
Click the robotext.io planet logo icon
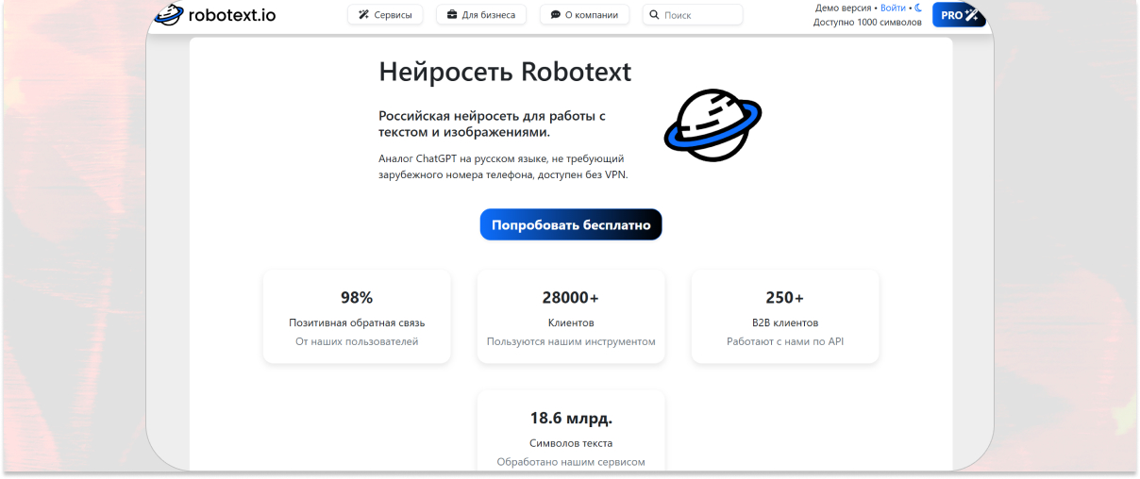point(168,15)
